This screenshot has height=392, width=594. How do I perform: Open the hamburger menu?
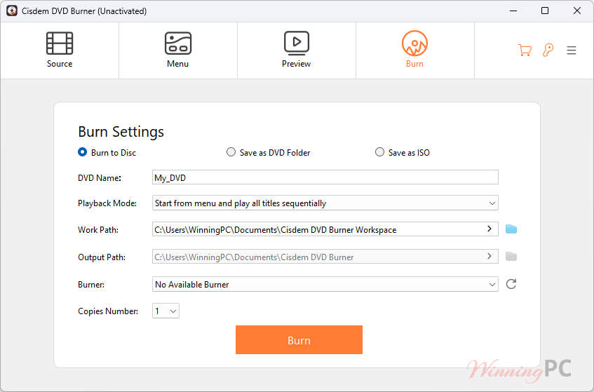(x=572, y=50)
